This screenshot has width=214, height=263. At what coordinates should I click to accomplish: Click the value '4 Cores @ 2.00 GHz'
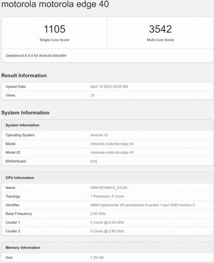[107, 222]
